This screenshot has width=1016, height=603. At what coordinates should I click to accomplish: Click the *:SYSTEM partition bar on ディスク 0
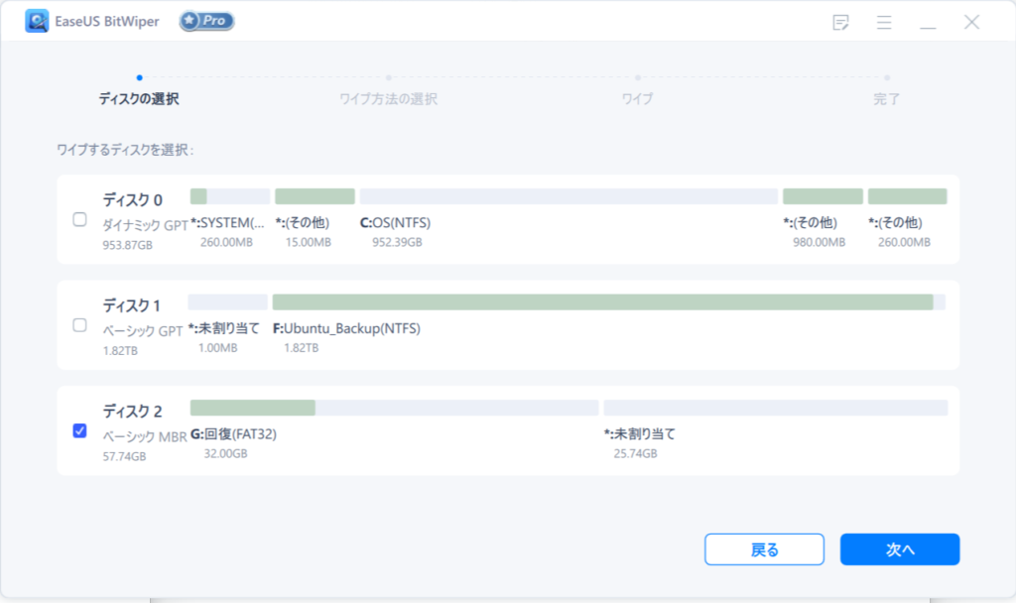[229, 196]
